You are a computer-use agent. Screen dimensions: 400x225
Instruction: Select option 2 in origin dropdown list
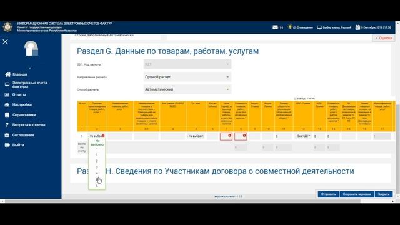(x=97, y=161)
